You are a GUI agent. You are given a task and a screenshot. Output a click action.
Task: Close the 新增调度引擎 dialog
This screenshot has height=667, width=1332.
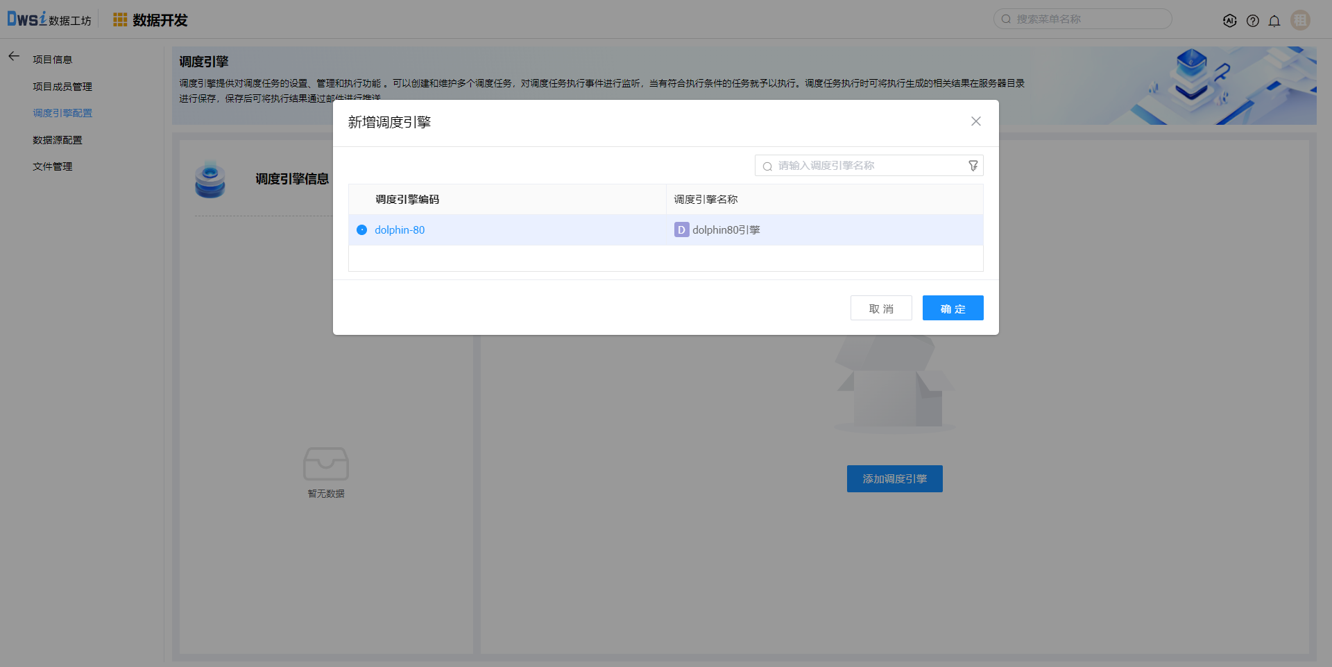tap(975, 121)
